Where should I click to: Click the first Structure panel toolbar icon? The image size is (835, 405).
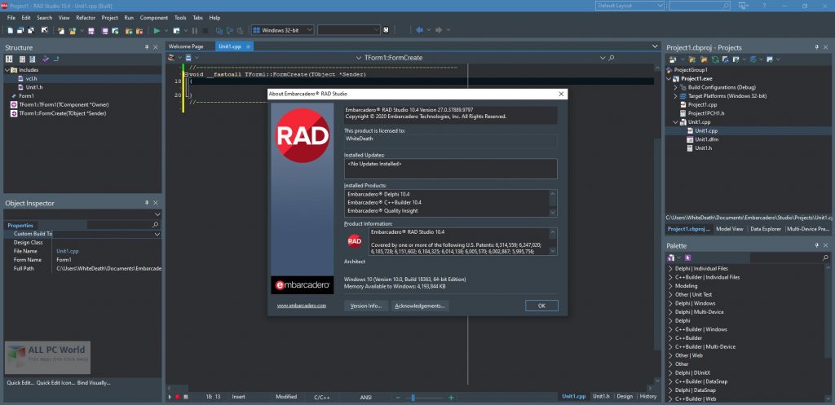pyautogui.click(x=9, y=59)
